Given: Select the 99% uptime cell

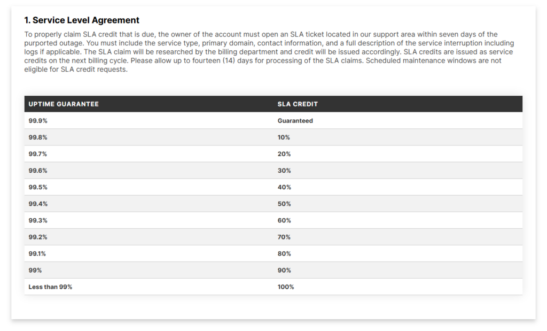Looking at the screenshot, I should [35, 270].
